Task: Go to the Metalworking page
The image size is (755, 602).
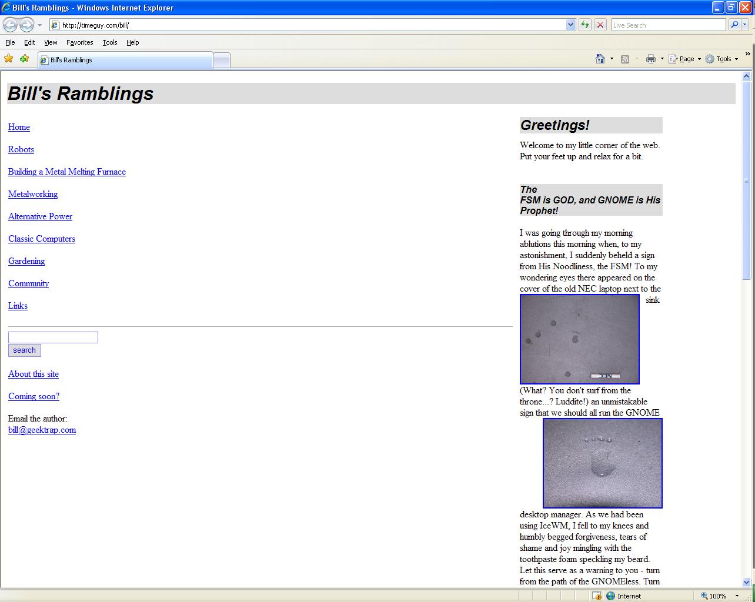Action: [x=33, y=194]
